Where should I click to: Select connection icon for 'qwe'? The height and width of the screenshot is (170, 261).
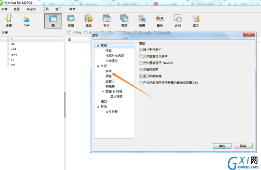[x=8, y=54]
